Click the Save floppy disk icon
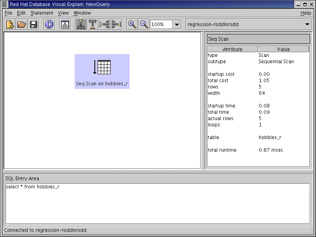This screenshot has height=237, width=316. point(34,24)
